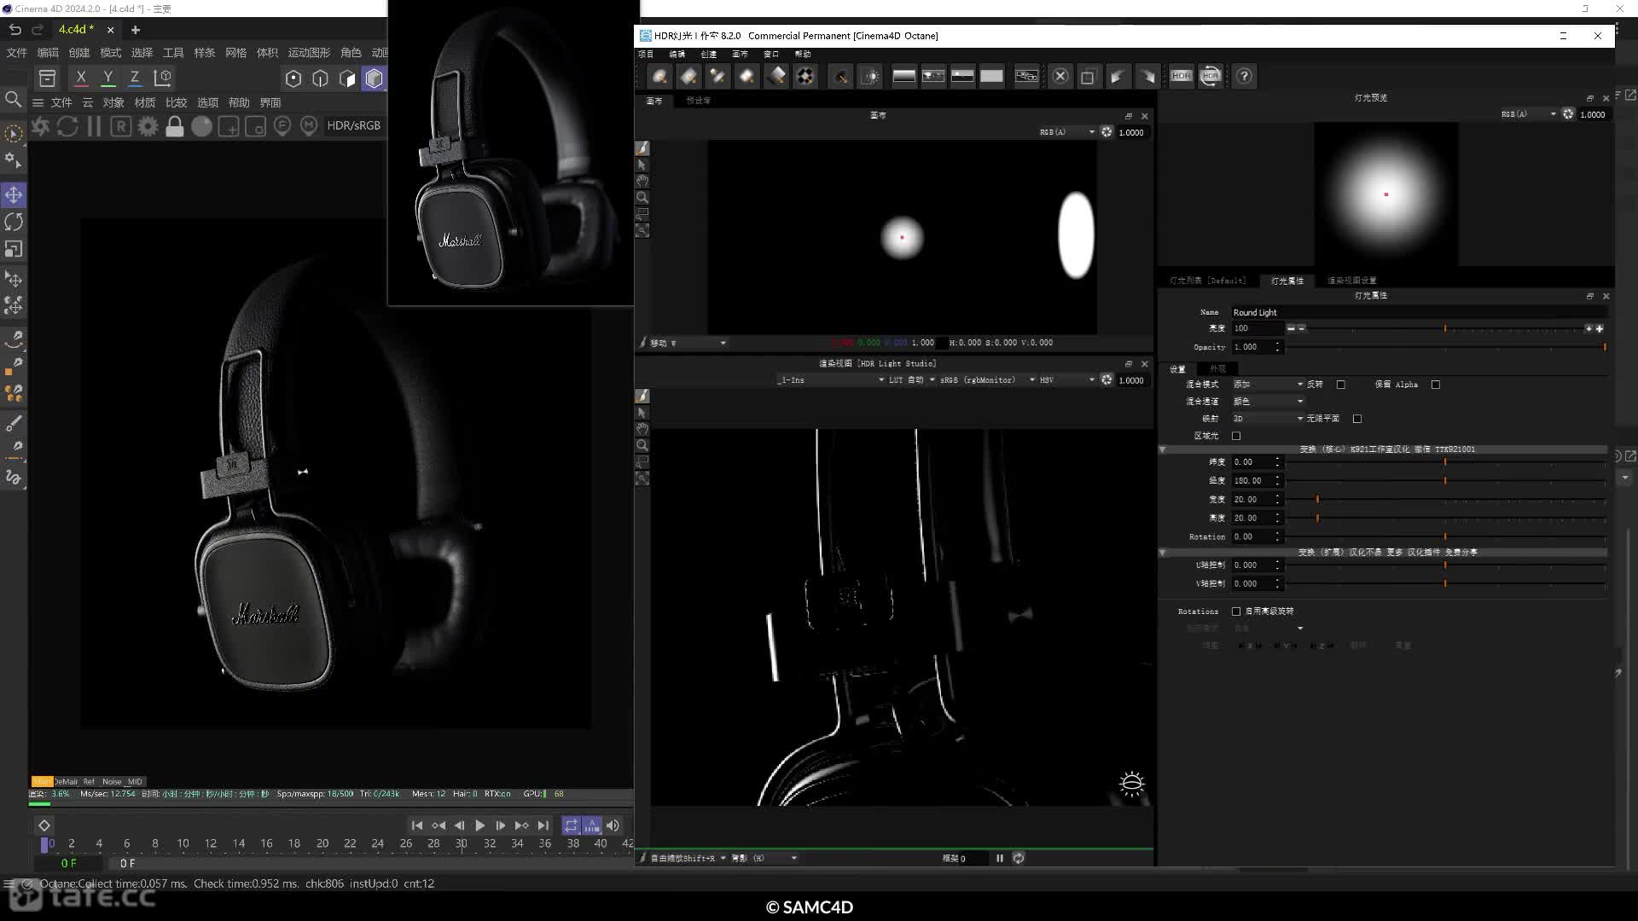Viewport: 1638px width, 921px height.
Task: Open the Cinema 4D 文件 menu
Action: click(16, 53)
